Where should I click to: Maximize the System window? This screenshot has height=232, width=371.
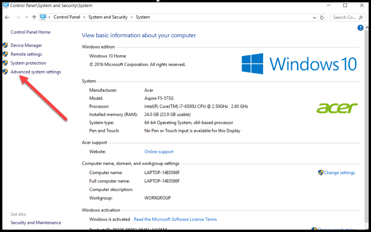(345, 5)
